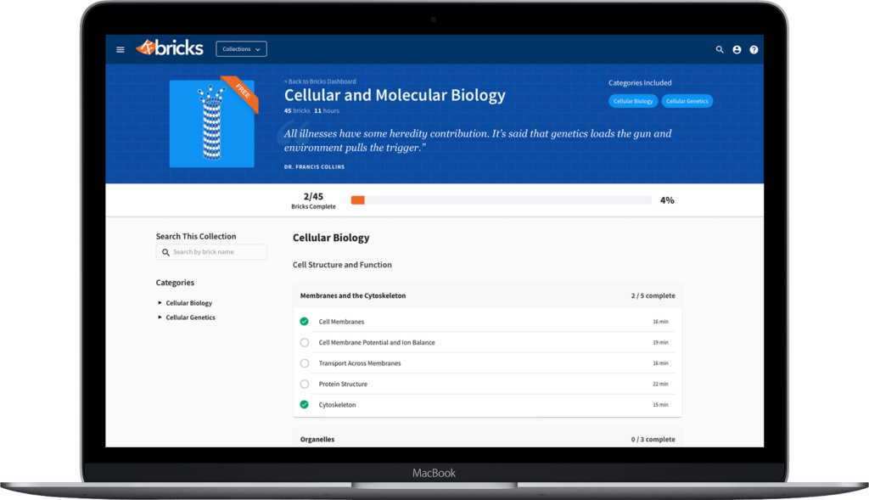Click the '15 min' duration for Cytoskeleton
The height and width of the screenshot is (500, 869).
click(660, 405)
